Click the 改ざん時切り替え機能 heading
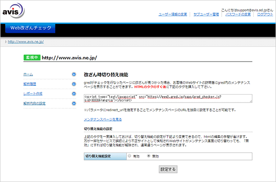This screenshot has width=276, height=182. [x=106, y=75]
